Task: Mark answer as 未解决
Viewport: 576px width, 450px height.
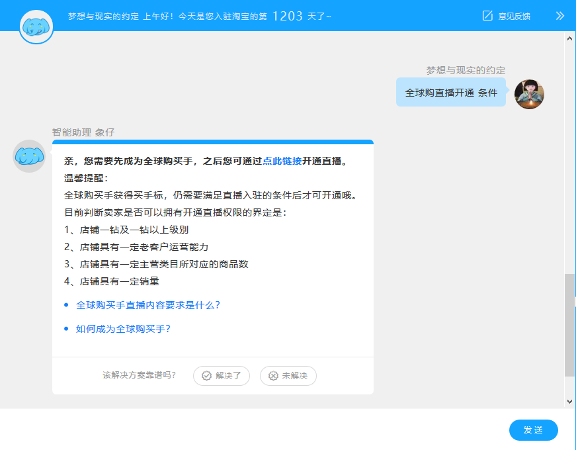Action: 288,376
